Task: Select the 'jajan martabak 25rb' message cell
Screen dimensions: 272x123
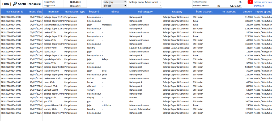Action: coord(54,25)
